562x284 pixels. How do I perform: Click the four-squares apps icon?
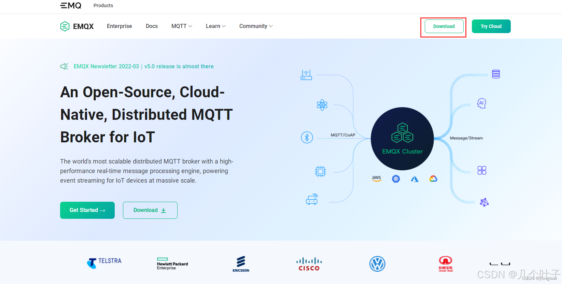[x=482, y=170]
